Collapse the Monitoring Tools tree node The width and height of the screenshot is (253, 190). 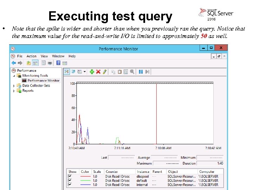[x=14, y=76]
